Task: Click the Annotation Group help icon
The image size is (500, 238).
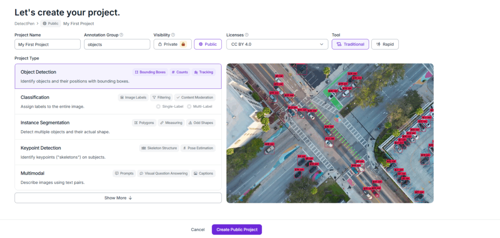Action: tap(122, 35)
